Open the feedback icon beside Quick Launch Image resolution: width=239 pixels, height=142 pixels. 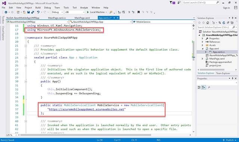(179, 3)
